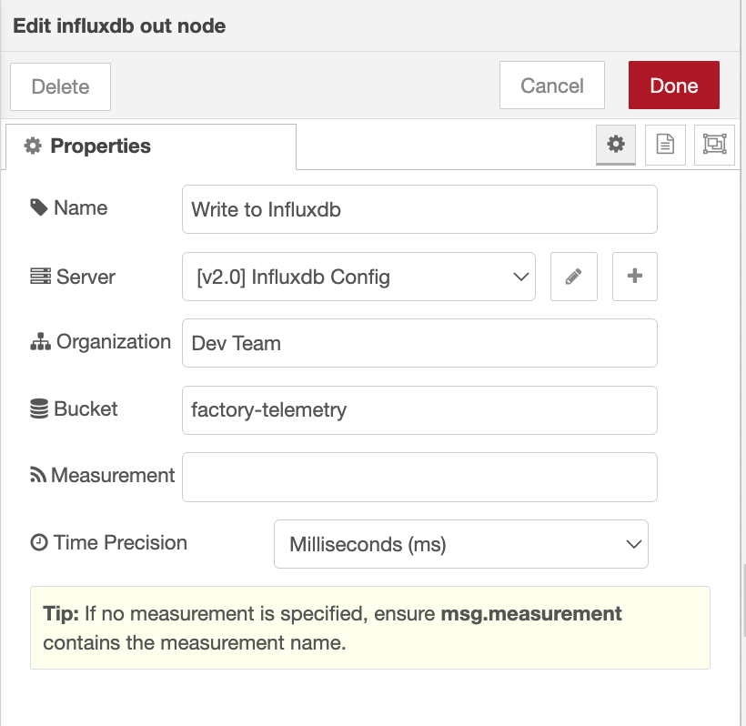Screen dimensions: 746x726
Task: Open node appearance settings icon
Action: pyautogui.click(x=714, y=144)
